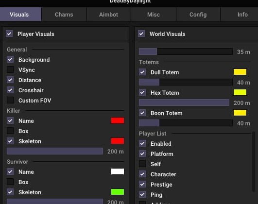Click the Killer section heading
This screenshot has width=258, height=204.
(x=13, y=111)
